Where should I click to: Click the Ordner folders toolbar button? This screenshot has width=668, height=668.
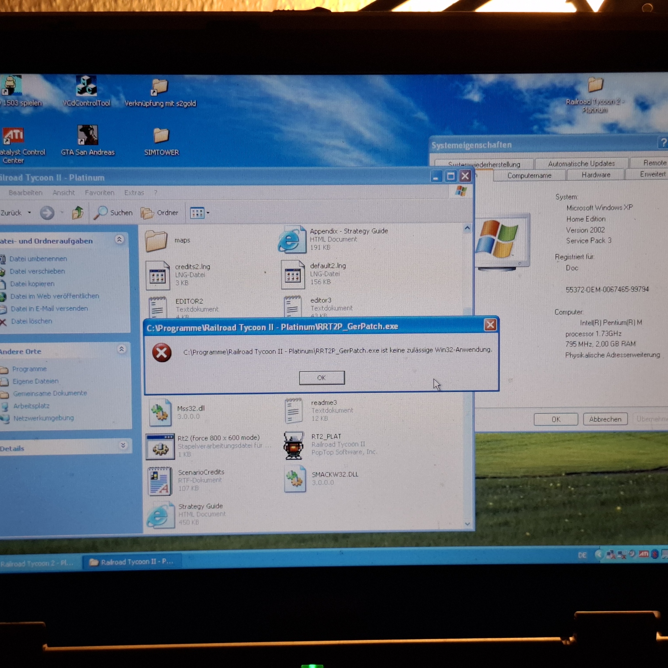(159, 213)
